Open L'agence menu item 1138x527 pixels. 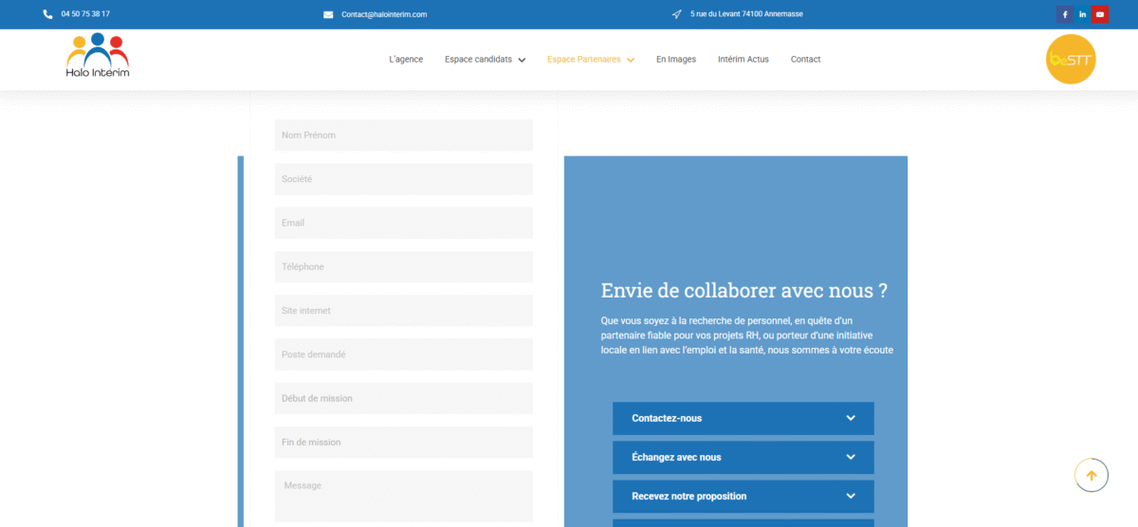click(406, 59)
